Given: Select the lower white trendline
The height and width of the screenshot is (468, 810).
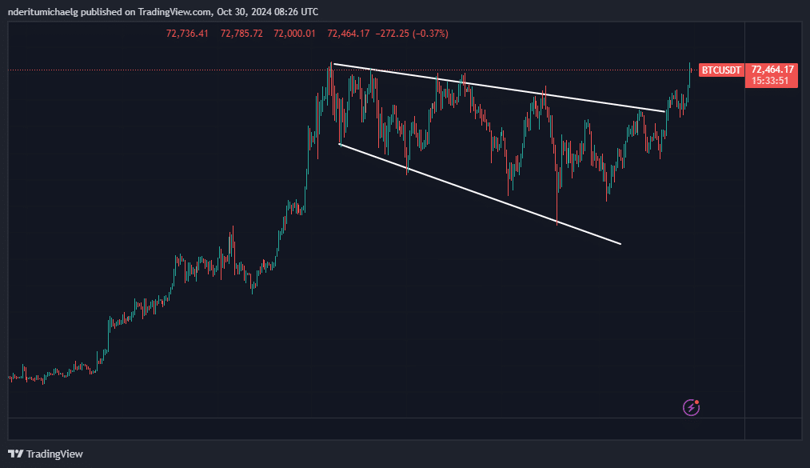Looking at the screenshot, I should 480,194.
